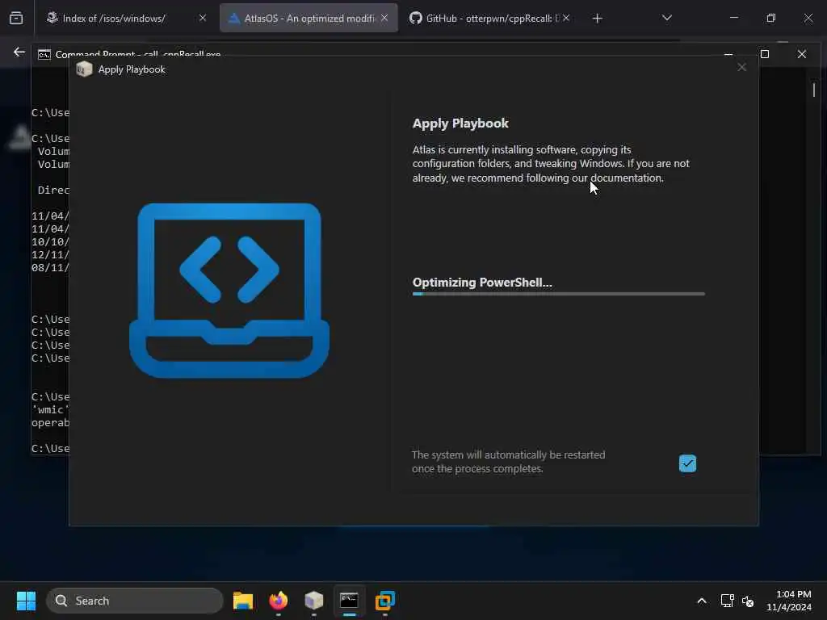Toggle the automatic restart checkbox
The width and height of the screenshot is (827, 620).
coord(687,463)
